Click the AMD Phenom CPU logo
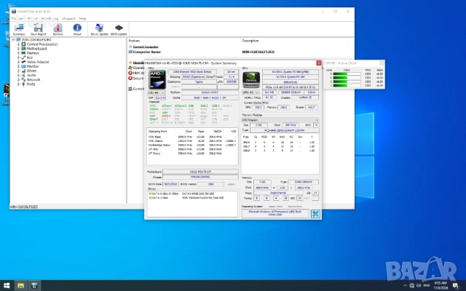 click(157, 79)
